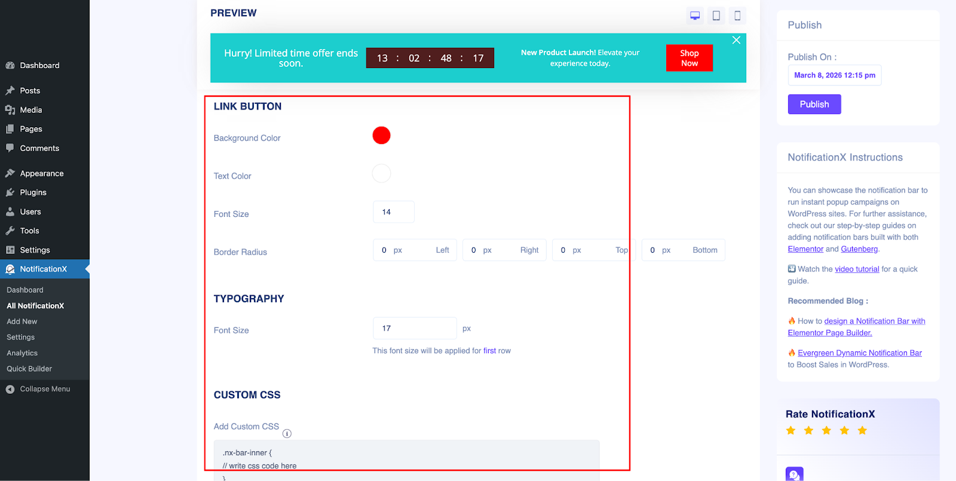Pick the red Background Color swatch
956x481 pixels.
(x=381, y=136)
